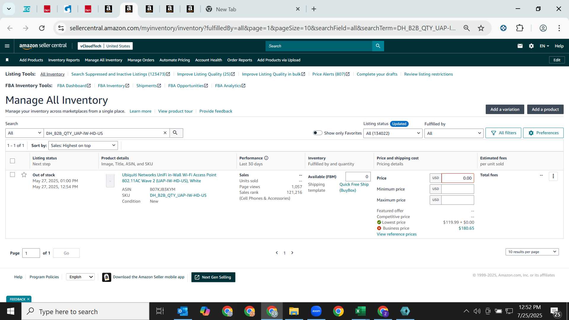569x320 pixels.
Task: Clear the SKU search term with X
Action: pos(165,133)
